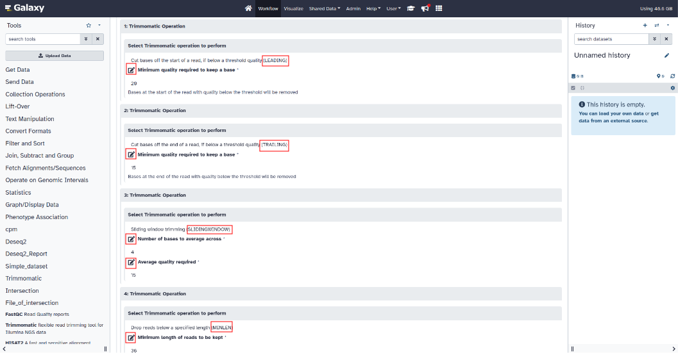Image resolution: width=678 pixels, height=353 pixels.
Task: Open the Shared Data dropdown menu
Action: click(x=325, y=8)
